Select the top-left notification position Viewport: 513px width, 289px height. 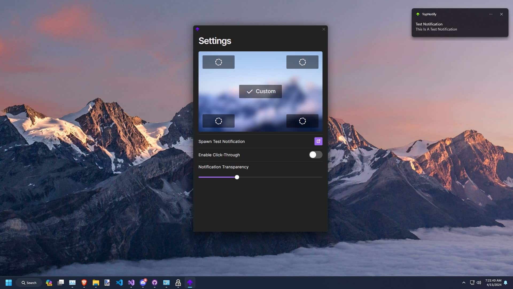pyautogui.click(x=218, y=62)
